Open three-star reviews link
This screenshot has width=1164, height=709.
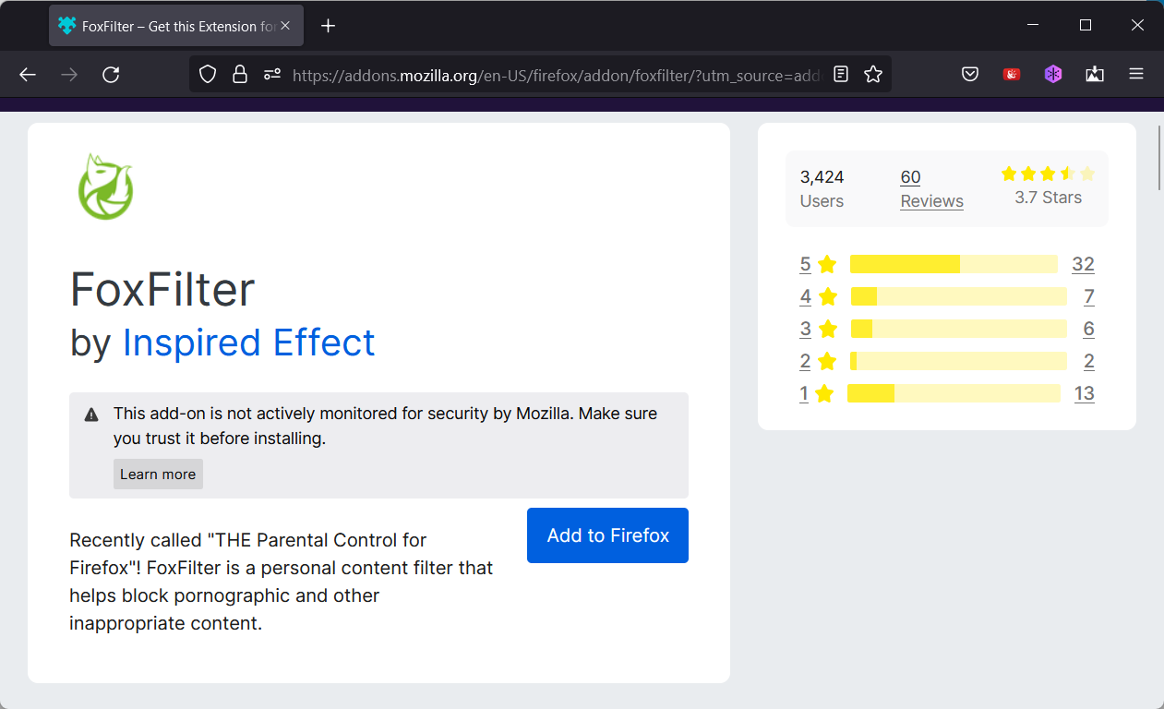tap(818, 329)
